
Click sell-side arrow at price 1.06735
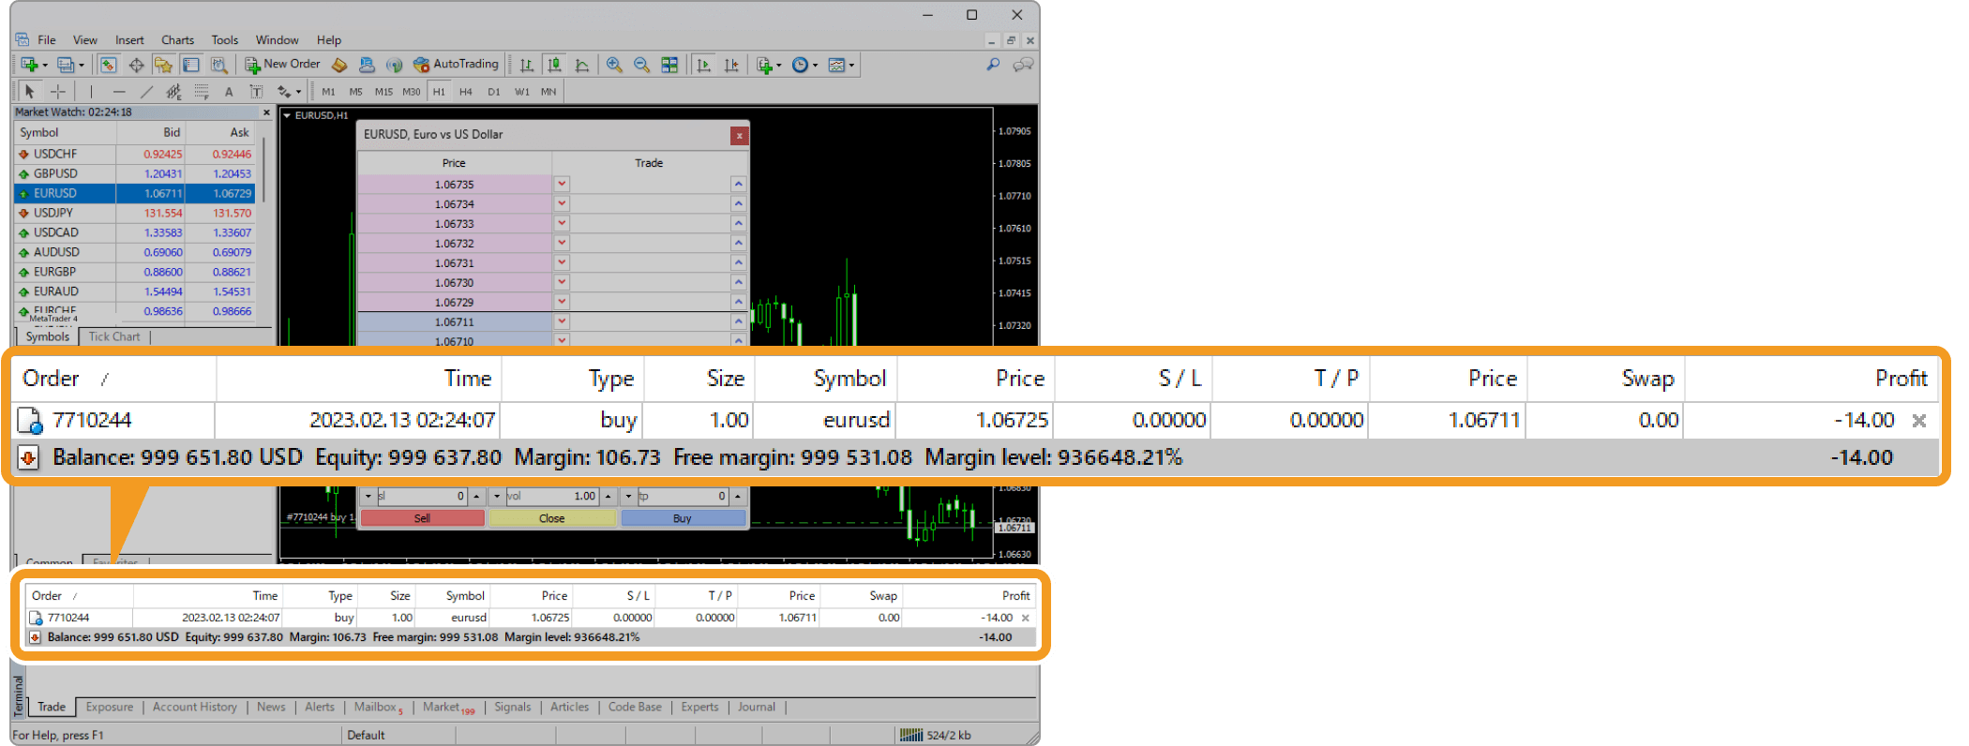562,184
